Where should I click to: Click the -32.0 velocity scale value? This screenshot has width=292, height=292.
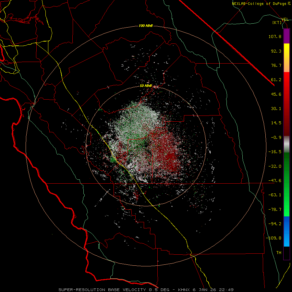(x=275, y=166)
